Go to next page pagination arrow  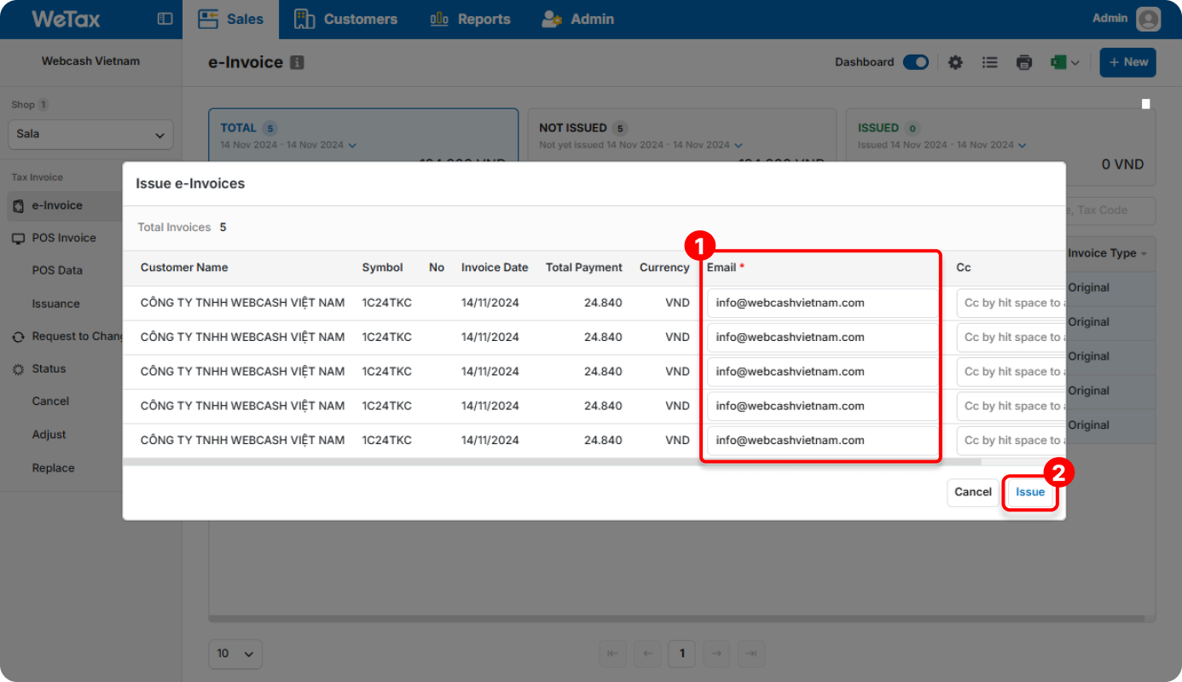coord(716,654)
